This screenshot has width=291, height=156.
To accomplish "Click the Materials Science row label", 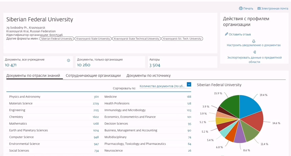I will coord(21,103).
